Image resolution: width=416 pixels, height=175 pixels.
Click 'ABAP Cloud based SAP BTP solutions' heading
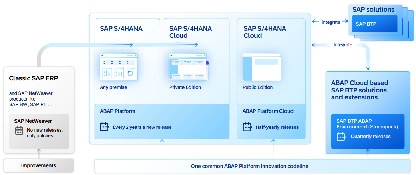pyautogui.click(x=360, y=90)
